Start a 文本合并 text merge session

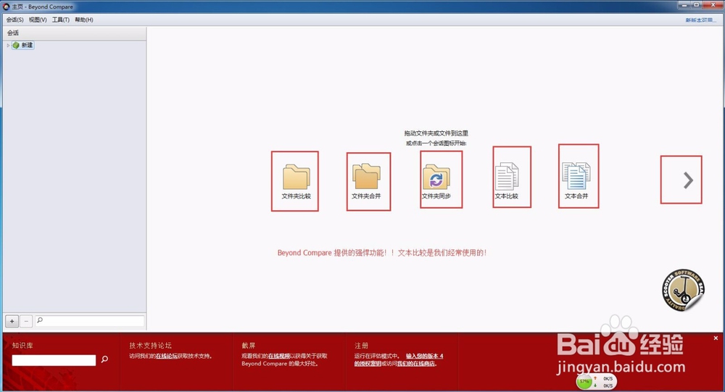576,180
